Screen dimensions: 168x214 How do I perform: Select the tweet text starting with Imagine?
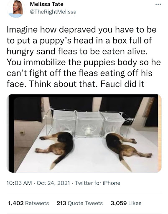(84, 57)
